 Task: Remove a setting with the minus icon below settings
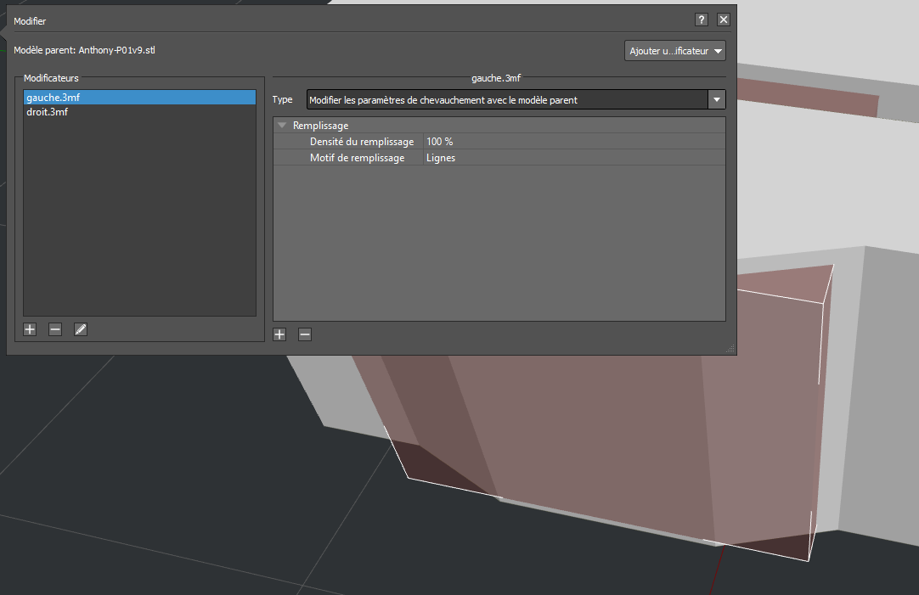coord(305,334)
